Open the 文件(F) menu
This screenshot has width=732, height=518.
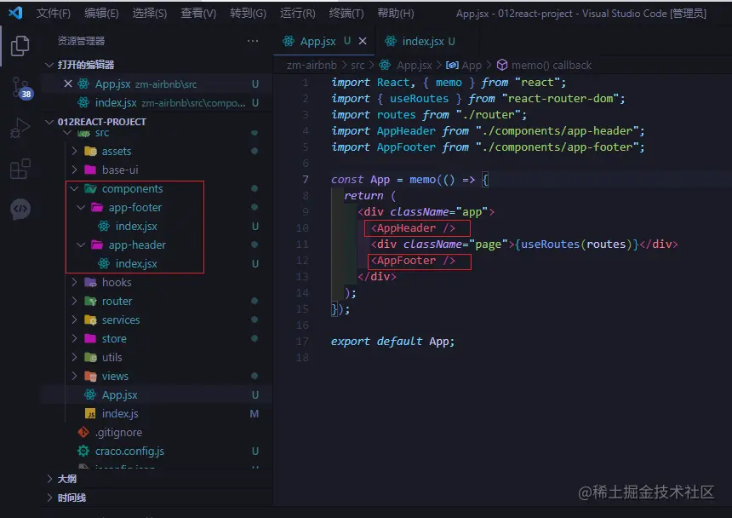(54, 13)
